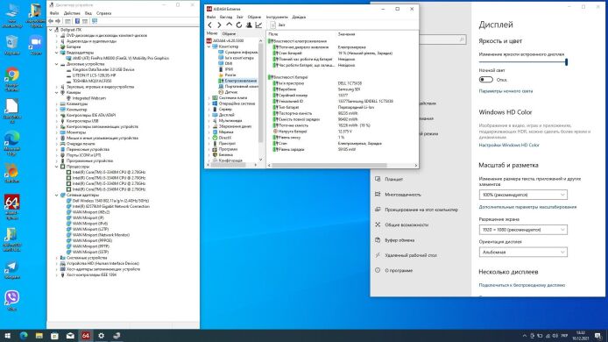The image size is (608, 342).
Task: Collapse Дисковые устройства in Device Manager
Action: click(x=57, y=64)
